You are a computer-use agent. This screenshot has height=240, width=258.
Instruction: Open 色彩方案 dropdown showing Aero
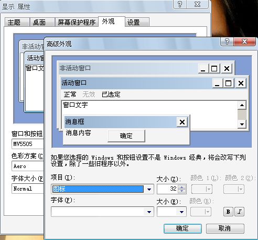pos(28,166)
